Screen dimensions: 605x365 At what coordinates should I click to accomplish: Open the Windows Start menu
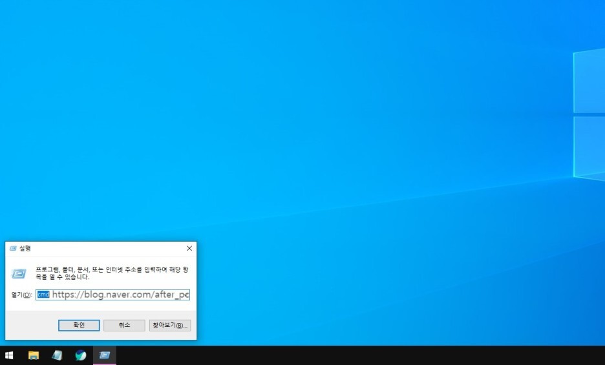(x=9, y=355)
